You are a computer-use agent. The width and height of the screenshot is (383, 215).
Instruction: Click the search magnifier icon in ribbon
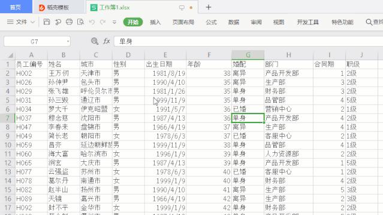369,22
